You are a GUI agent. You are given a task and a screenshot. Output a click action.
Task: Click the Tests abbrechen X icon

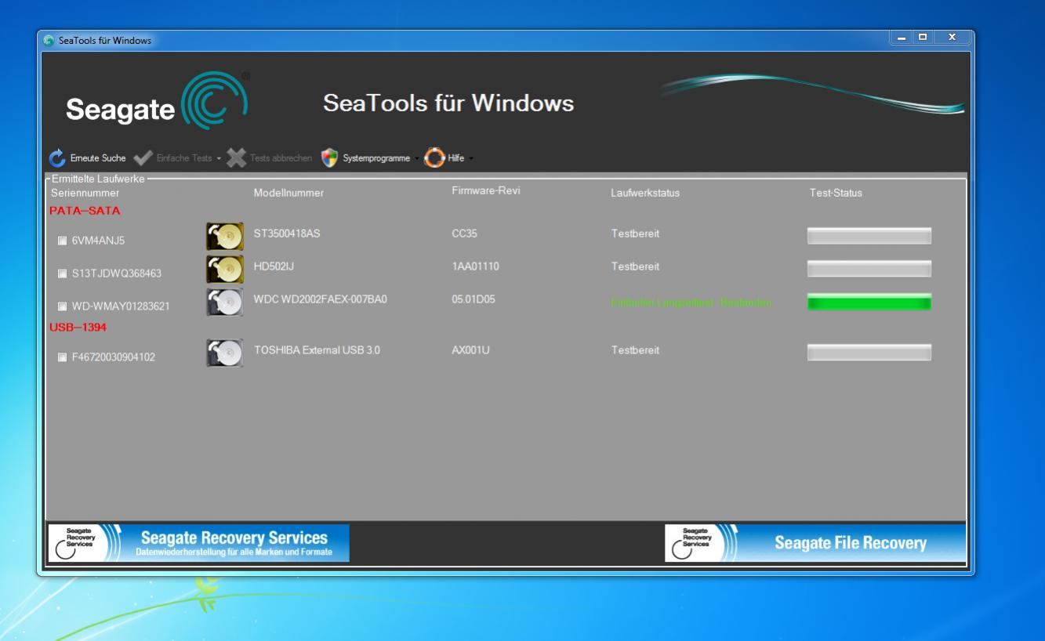tap(236, 158)
